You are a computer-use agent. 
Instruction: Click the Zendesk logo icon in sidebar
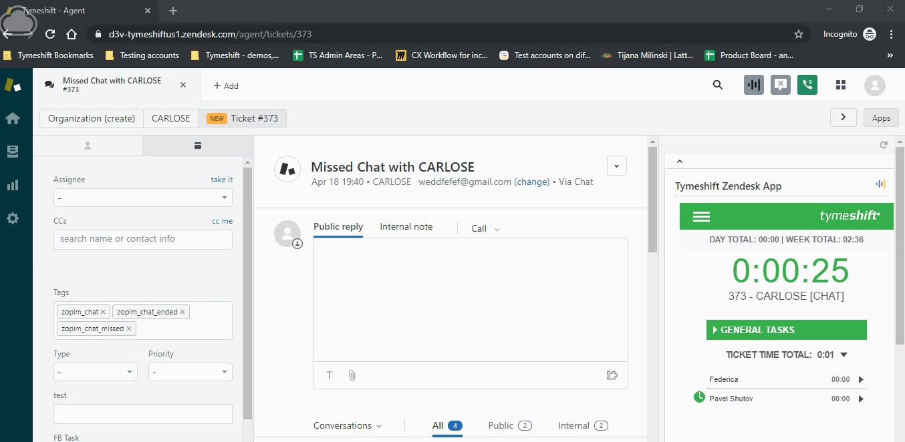coord(13,85)
